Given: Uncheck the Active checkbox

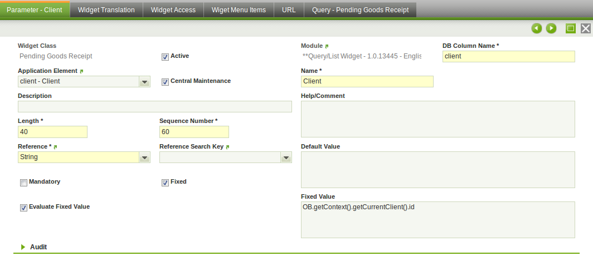Looking at the screenshot, I should 165,56.
